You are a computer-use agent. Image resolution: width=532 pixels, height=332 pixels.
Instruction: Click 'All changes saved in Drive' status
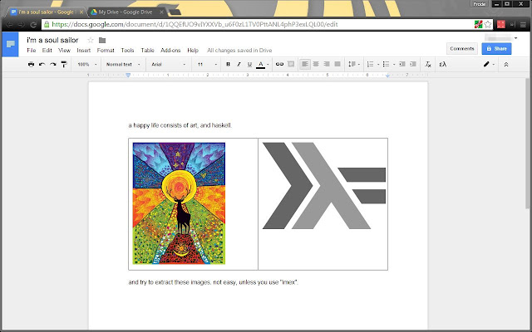click(x=239, y=50)
